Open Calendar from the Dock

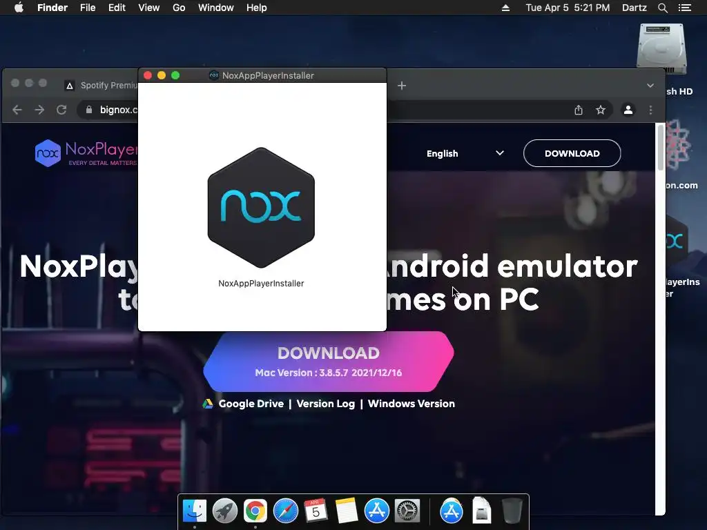click(x=316, y=511)
